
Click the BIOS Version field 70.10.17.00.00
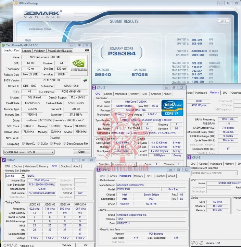pos(51,80)
